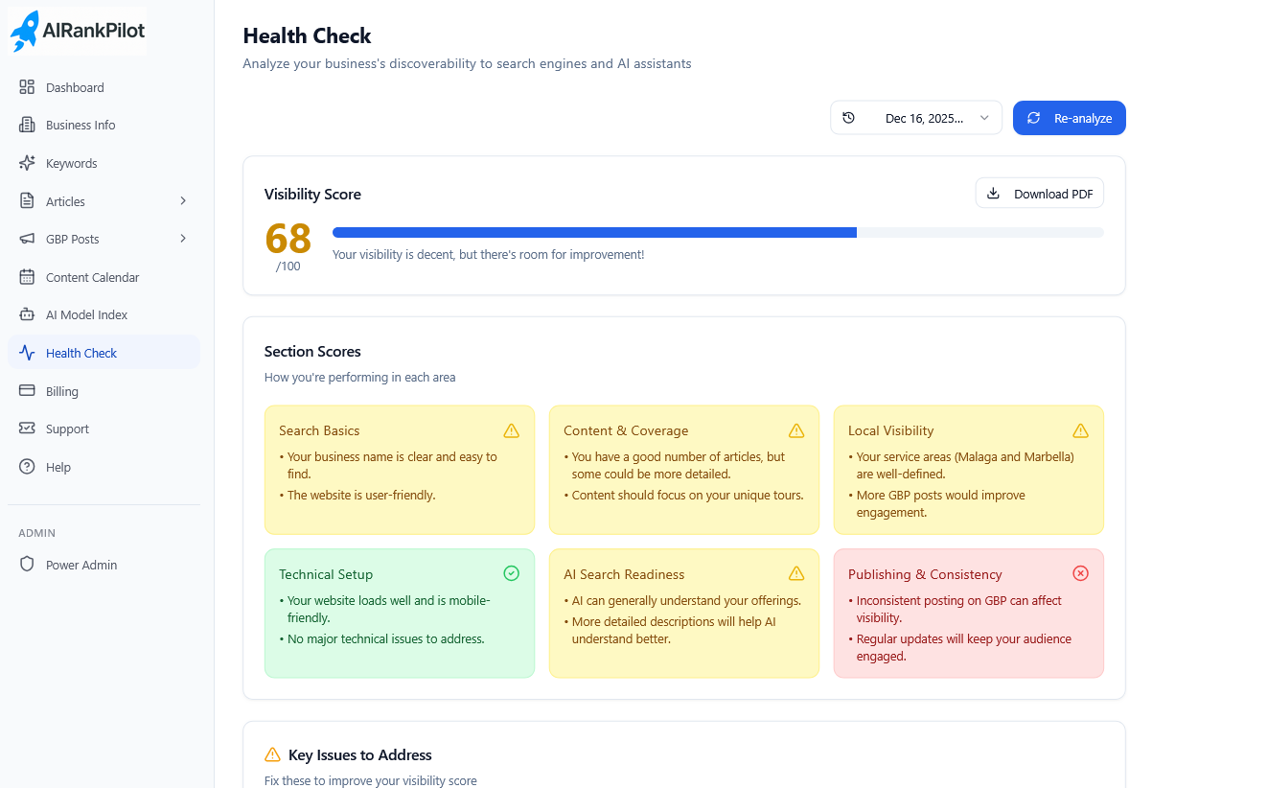Open the Content & Coverage score card
The height and width of the screenshot is (788, 1267).
pyautogui.click(x=684, y=470)
